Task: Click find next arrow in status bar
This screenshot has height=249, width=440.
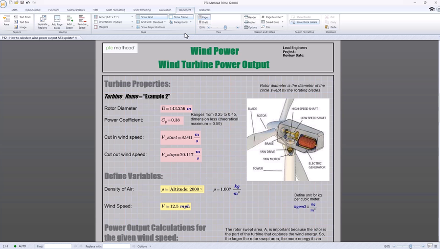Action: (81, 246)
